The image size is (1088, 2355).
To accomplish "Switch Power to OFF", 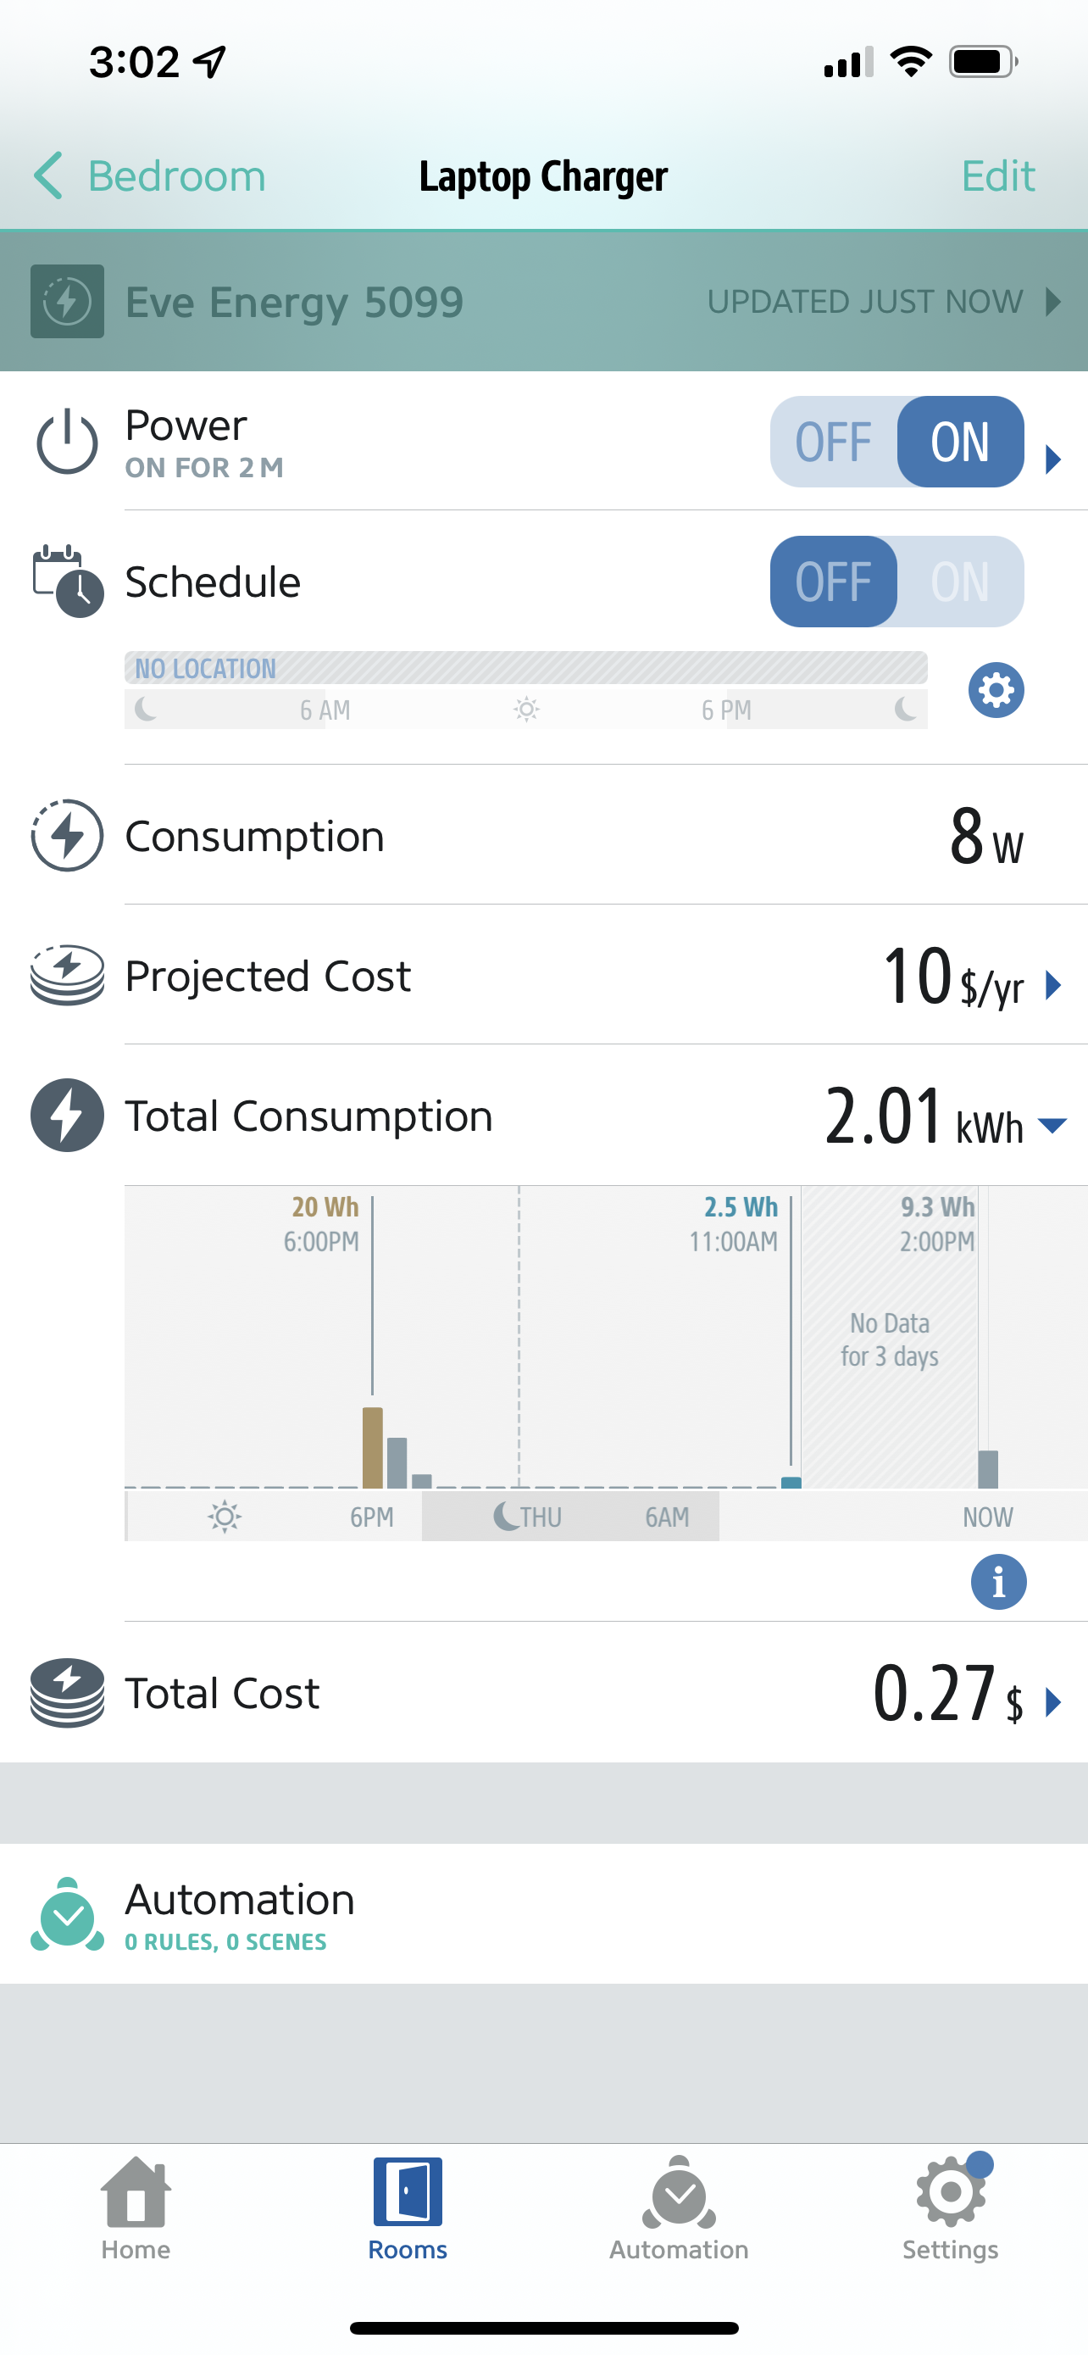I will pos(833,443).
